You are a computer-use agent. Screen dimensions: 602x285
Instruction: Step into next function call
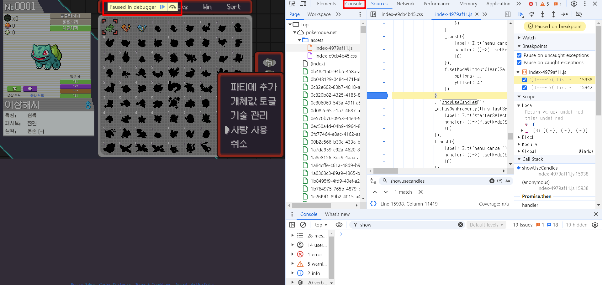[542, 14]
